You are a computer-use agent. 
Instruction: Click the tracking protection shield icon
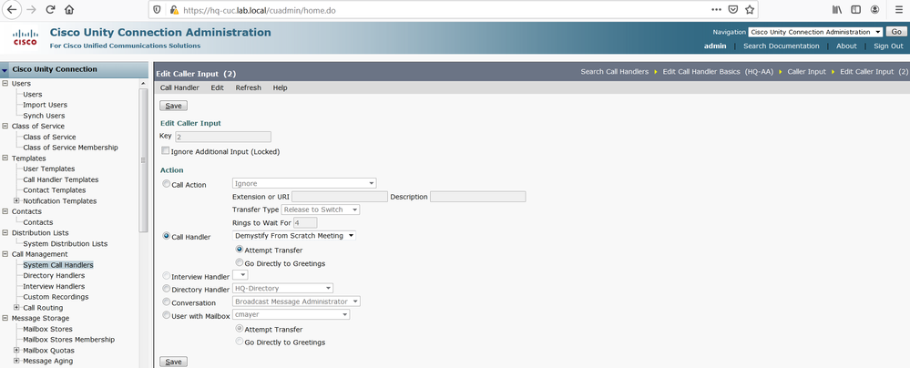pyautogui.click(x=158, y=10)
